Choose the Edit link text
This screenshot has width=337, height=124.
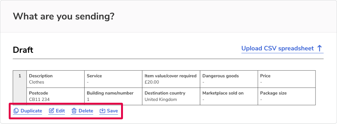61,111
